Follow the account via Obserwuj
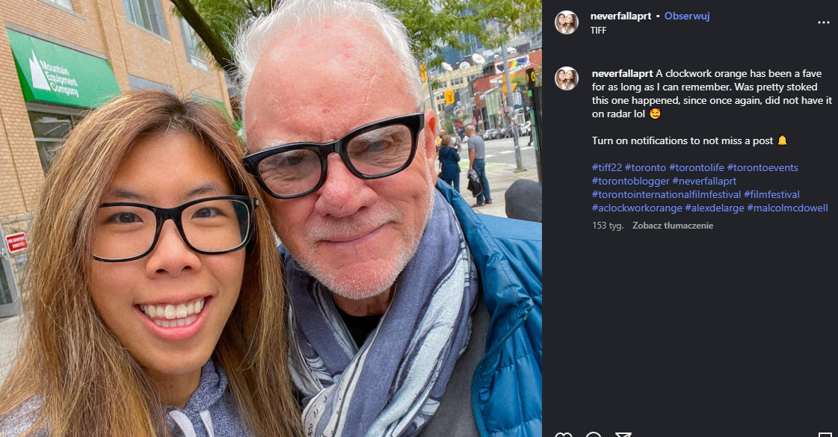Viewport: 838px width, 437px height. [687, 16]
